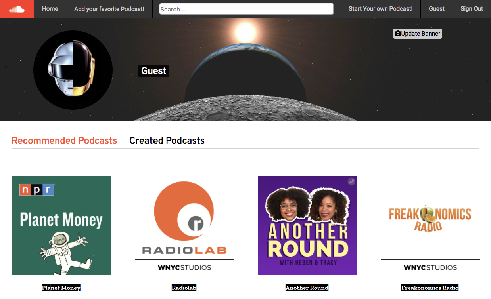Open Start Your own Podcast! page
Image resolution: width=491 pixels, height=299 pixels.
380,9
